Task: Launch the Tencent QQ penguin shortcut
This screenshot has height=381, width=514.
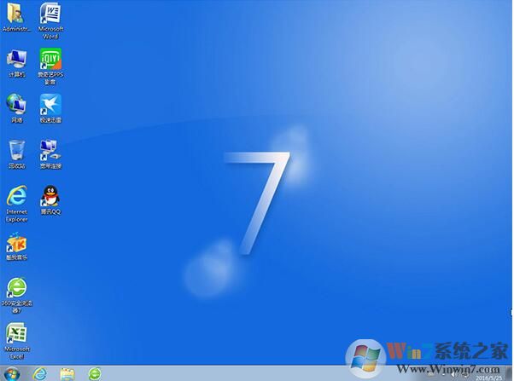Action: coord(50,200)
